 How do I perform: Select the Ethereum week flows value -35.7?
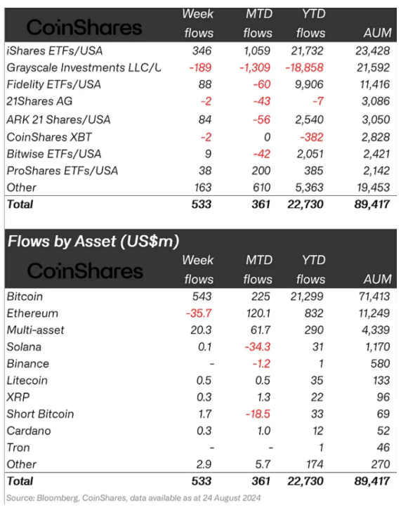[x=199, y=313]
